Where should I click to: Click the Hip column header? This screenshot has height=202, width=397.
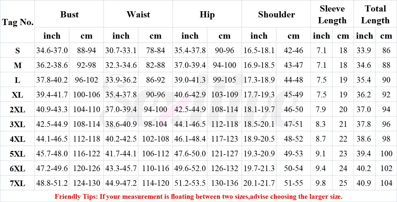[x=207, y=14]
